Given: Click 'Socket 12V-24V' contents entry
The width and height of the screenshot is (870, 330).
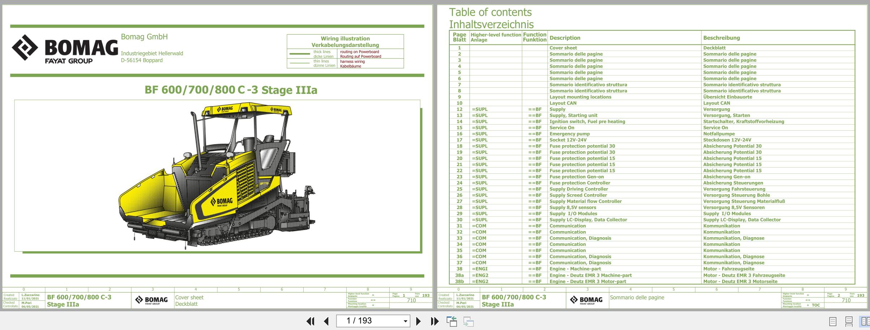Looking at the screenshot, I should [568, 140].
